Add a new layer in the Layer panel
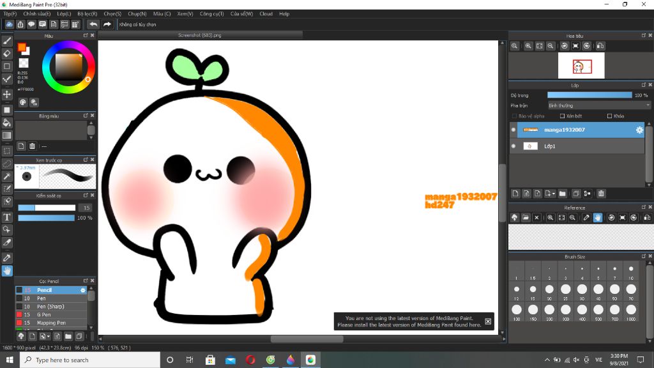Screen dimensions: 654x368 click(515, 194)
